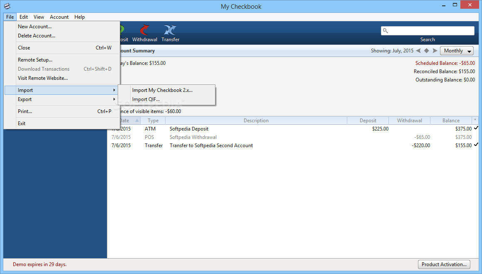The image size is (482, 274).
Task: Click Download Transactions menu entry
Action: click(x=62, y=69)
